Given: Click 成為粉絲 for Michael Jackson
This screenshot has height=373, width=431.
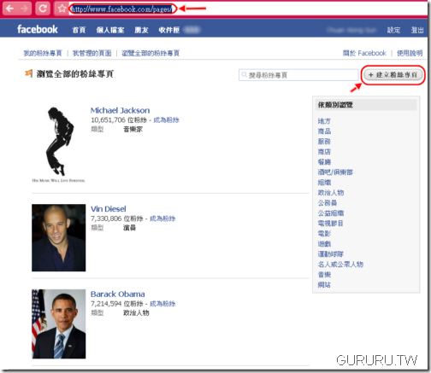Looking at the screenshot, I should click(x=166, y=120).
